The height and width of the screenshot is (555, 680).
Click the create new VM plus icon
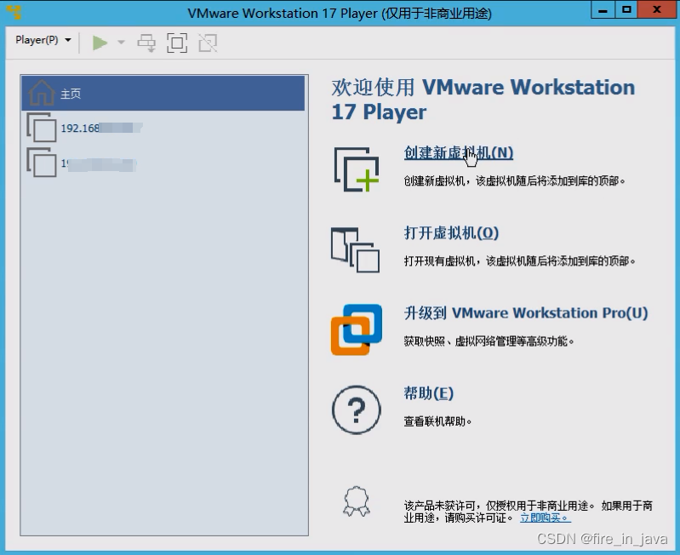coord(357,169)
